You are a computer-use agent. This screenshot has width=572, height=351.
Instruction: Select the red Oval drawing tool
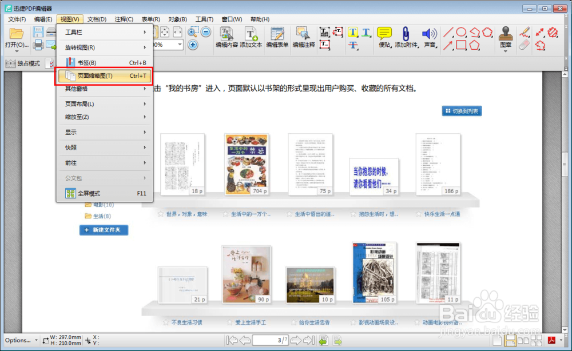pyautogui.click(x=461, y=33)
